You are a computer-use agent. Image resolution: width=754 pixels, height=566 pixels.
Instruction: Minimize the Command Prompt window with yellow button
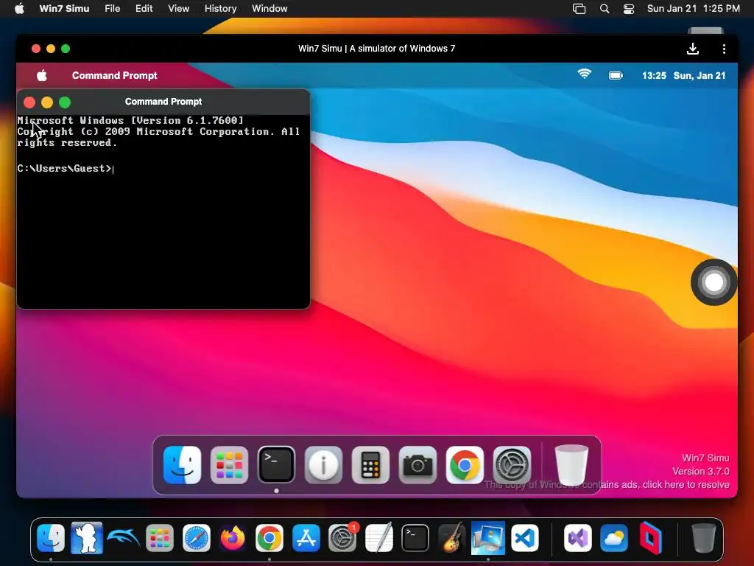[47, 102]
